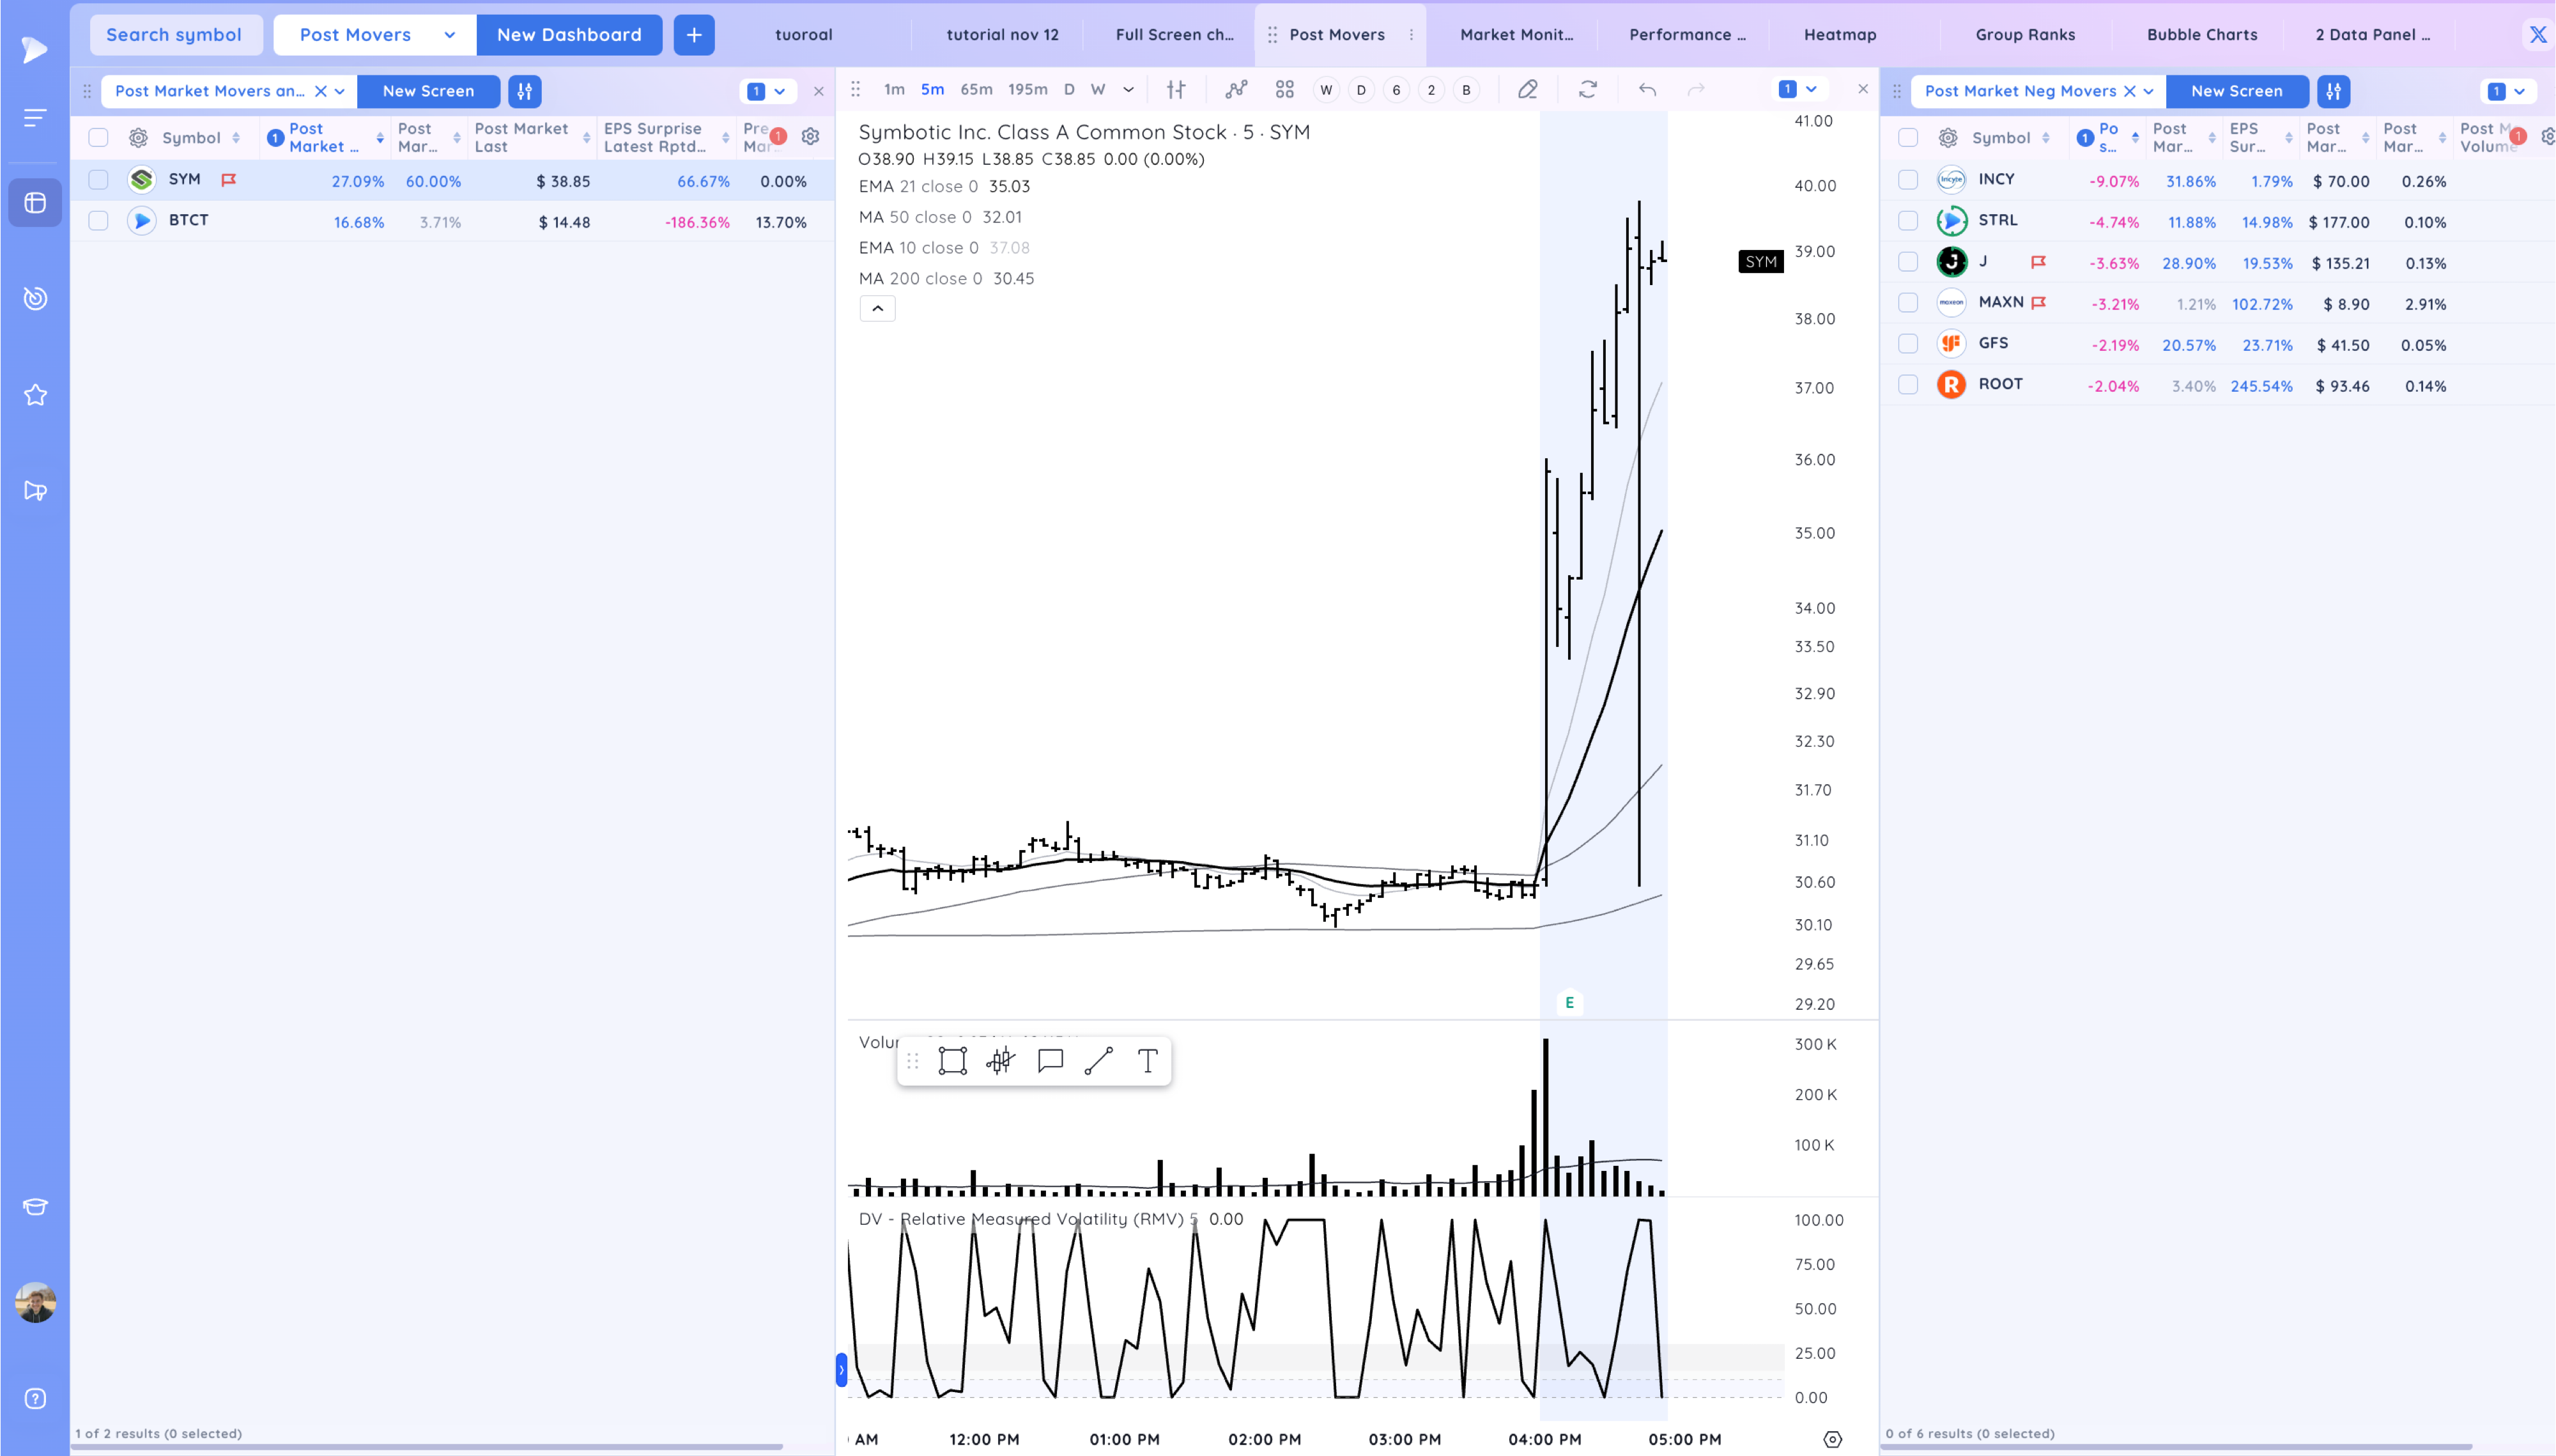
Task: Open chart settings gear near time axis
Action: coord(1832,1439)
